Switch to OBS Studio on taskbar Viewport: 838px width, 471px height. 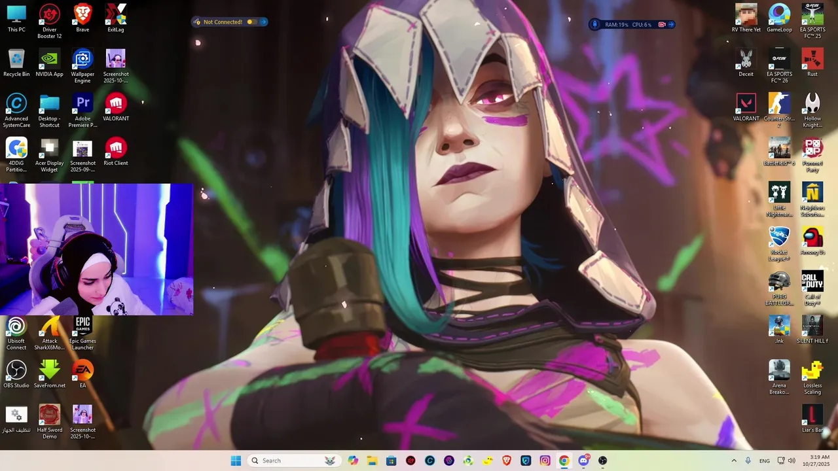[x=602, y=461]
